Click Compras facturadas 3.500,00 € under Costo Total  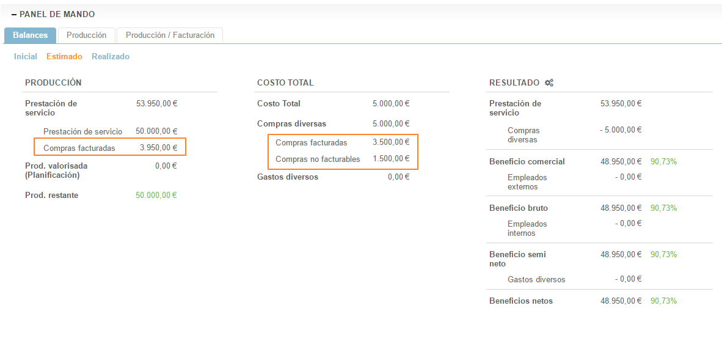coord(342,143)
